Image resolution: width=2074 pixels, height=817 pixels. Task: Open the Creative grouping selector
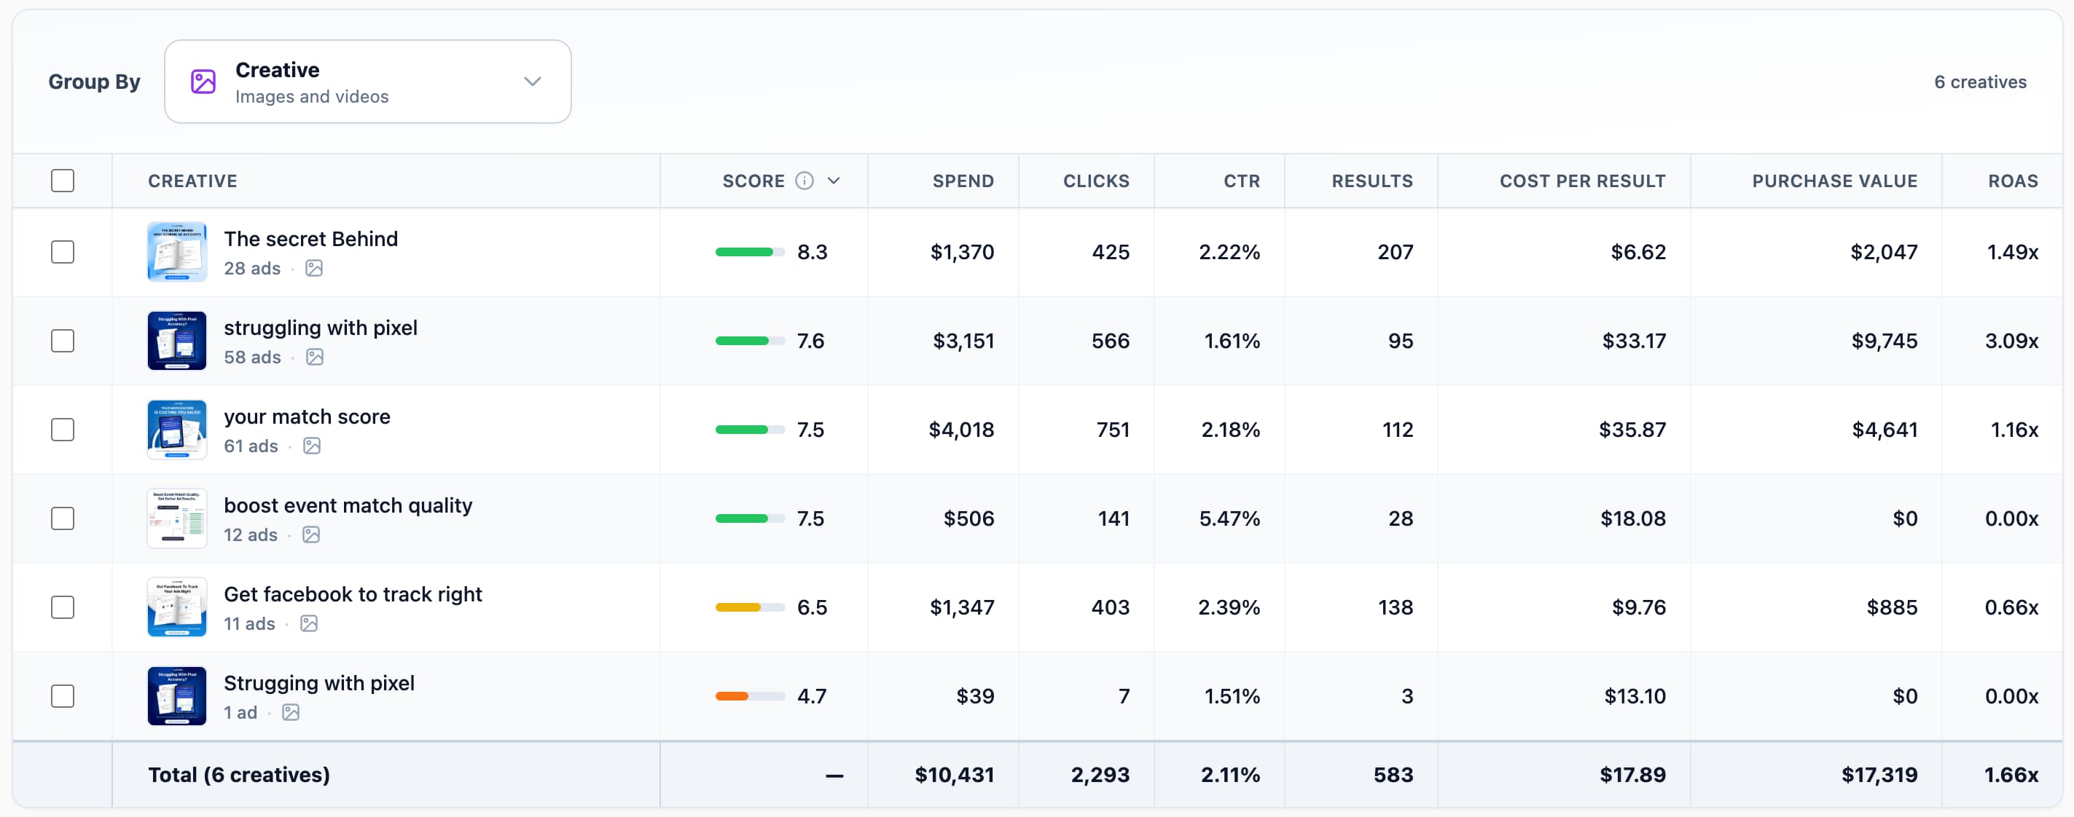(367, 82)
